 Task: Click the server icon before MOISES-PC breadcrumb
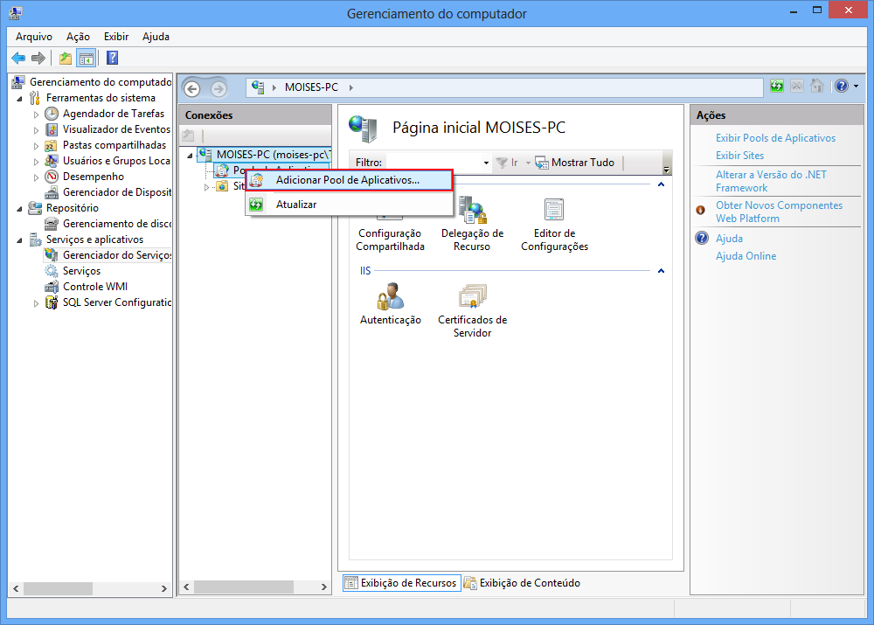click(x=258, y=87)
